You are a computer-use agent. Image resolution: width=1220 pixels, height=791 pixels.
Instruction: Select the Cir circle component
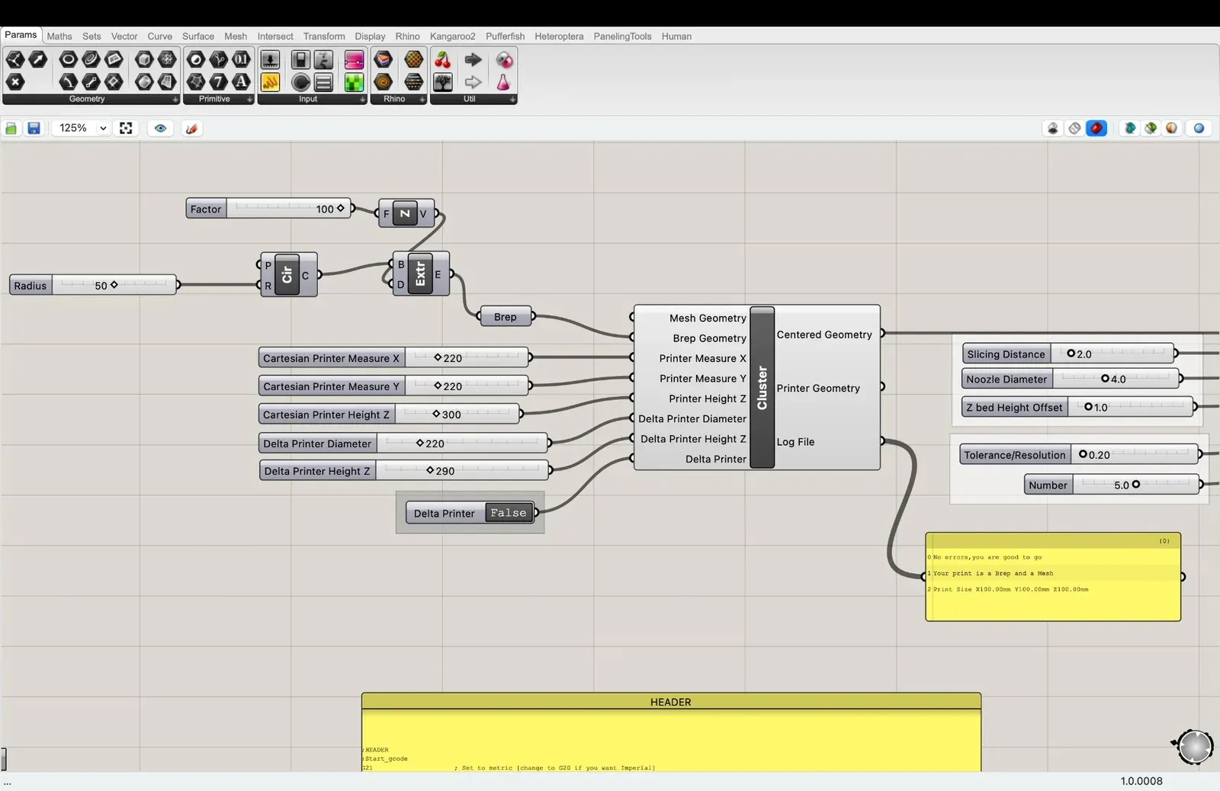pyautogui.click(x=287, y=275)
